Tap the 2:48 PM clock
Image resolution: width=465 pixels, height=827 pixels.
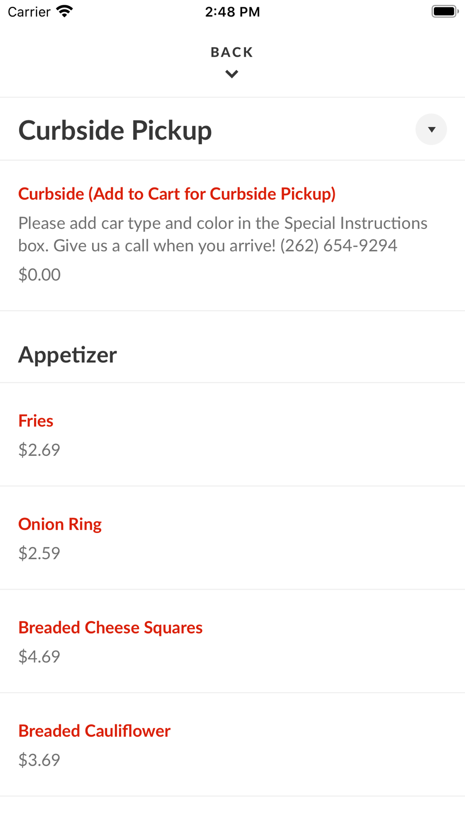[232, 12]
